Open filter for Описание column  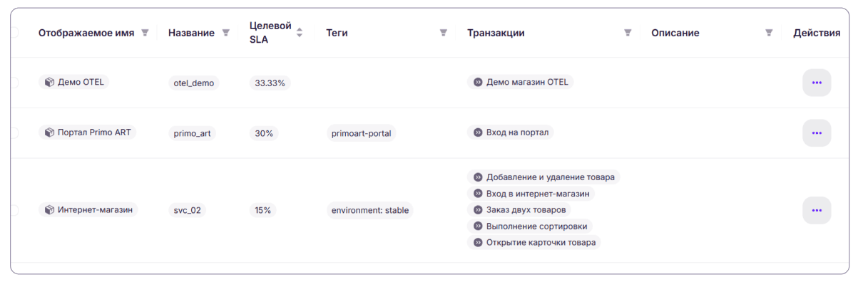point(769,33)
